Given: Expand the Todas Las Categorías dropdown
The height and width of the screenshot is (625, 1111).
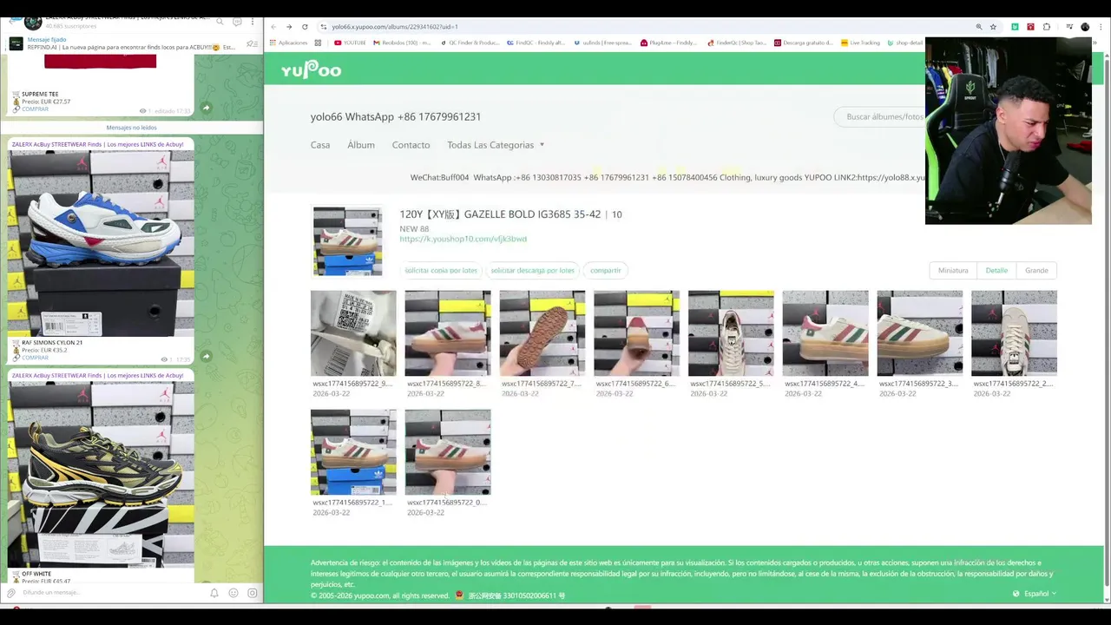Looking at the screenshot, I should pos(496,145).
